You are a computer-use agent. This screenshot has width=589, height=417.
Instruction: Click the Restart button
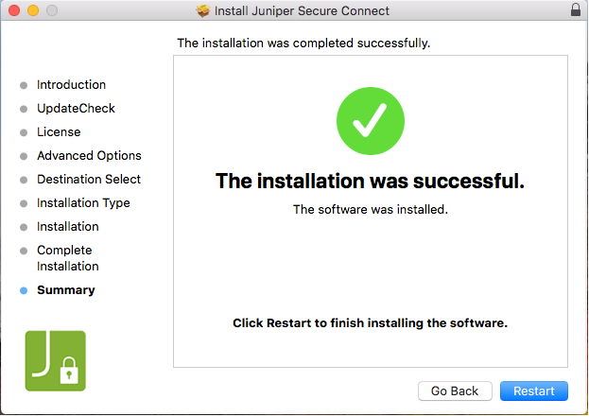click(x=534, y=391)
